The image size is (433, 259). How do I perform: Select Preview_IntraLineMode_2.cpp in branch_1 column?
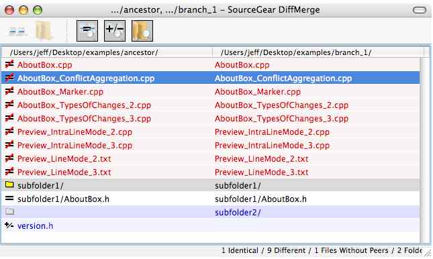click(x=273, y=132)
